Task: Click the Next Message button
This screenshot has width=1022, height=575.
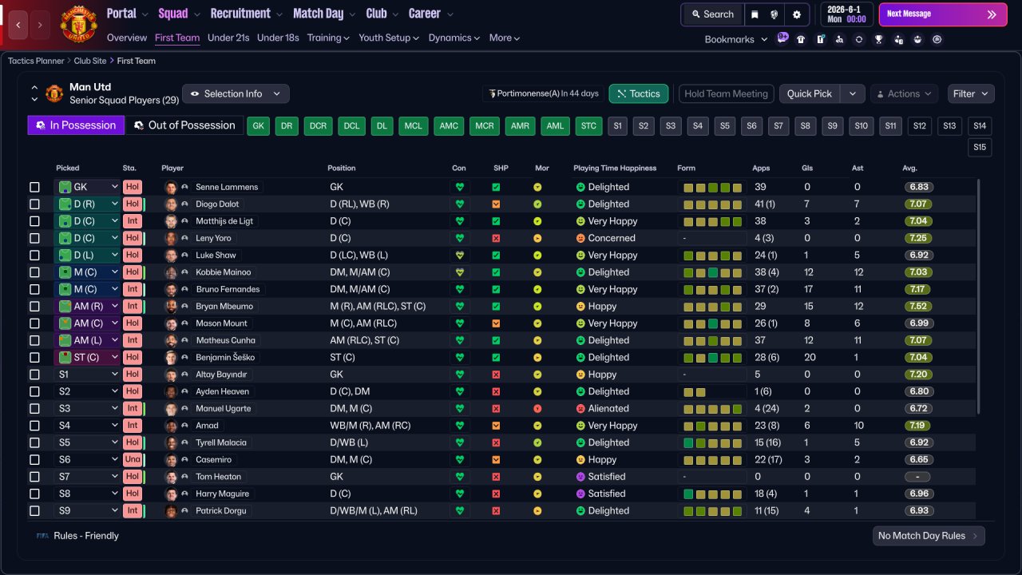Action: [x=943, y=14]
